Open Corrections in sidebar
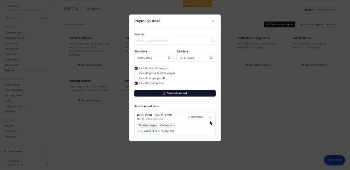Image resolution: width=350 pixels, height=170 pixels. point(12,131)
